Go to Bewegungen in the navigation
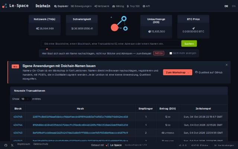This screenshot has height=149, width=238. (81, 6)
